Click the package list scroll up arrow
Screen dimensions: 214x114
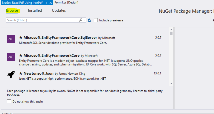[171, 30]
